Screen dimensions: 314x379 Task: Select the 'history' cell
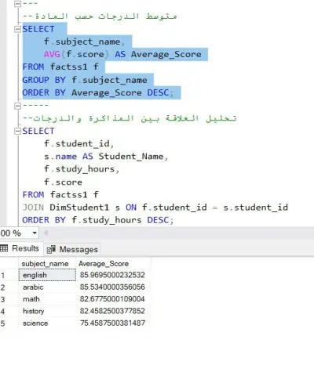point(47,311)
